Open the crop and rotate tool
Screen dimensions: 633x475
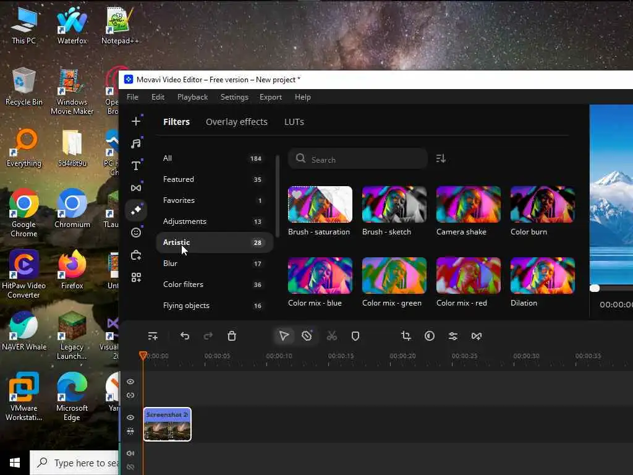tap(406, 336)
